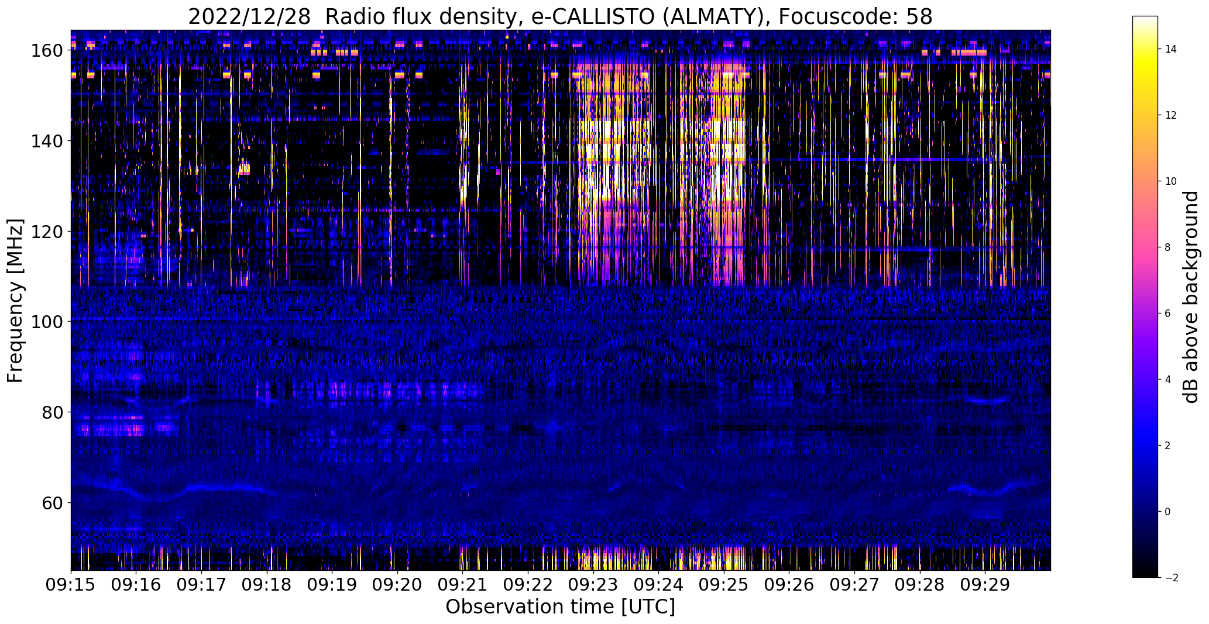Click the colorbar tick label 4
This screenshot has height=624, width=1209.
coord(1168,380)
